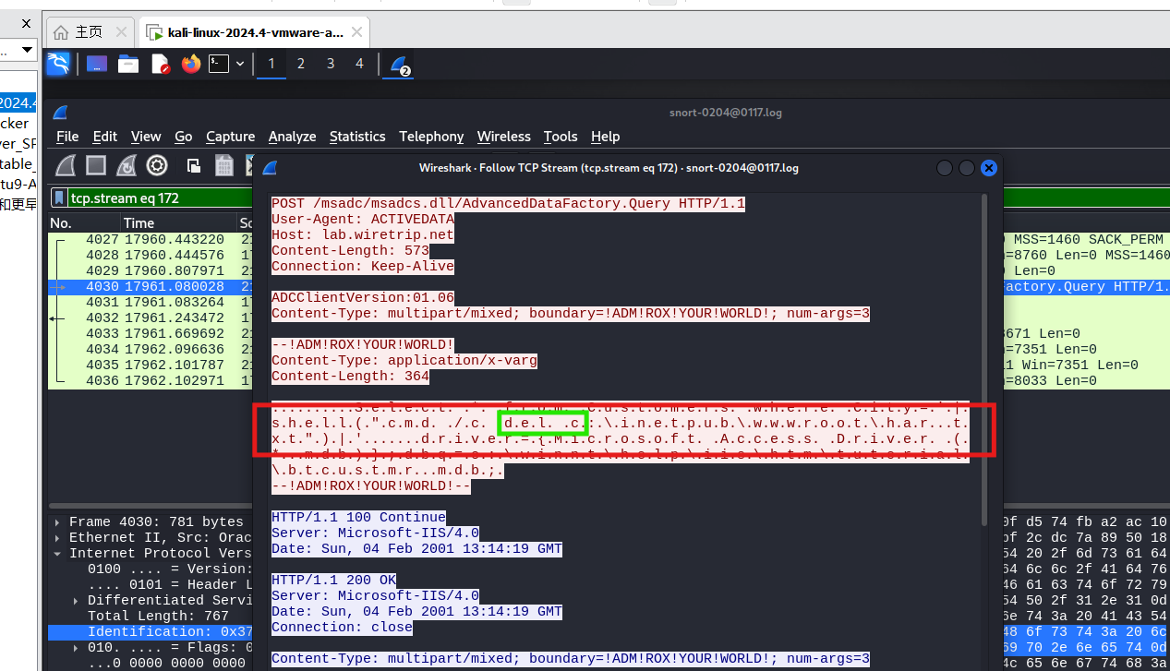Open capture options gear icon
The width and height of the screenshot is (1170, 671).
[157, 165]
